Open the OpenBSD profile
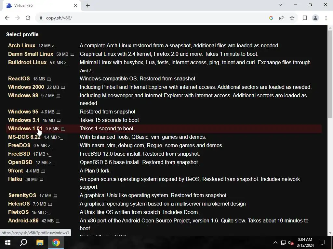This screenshot has width=333, height=249. point(20,162)
